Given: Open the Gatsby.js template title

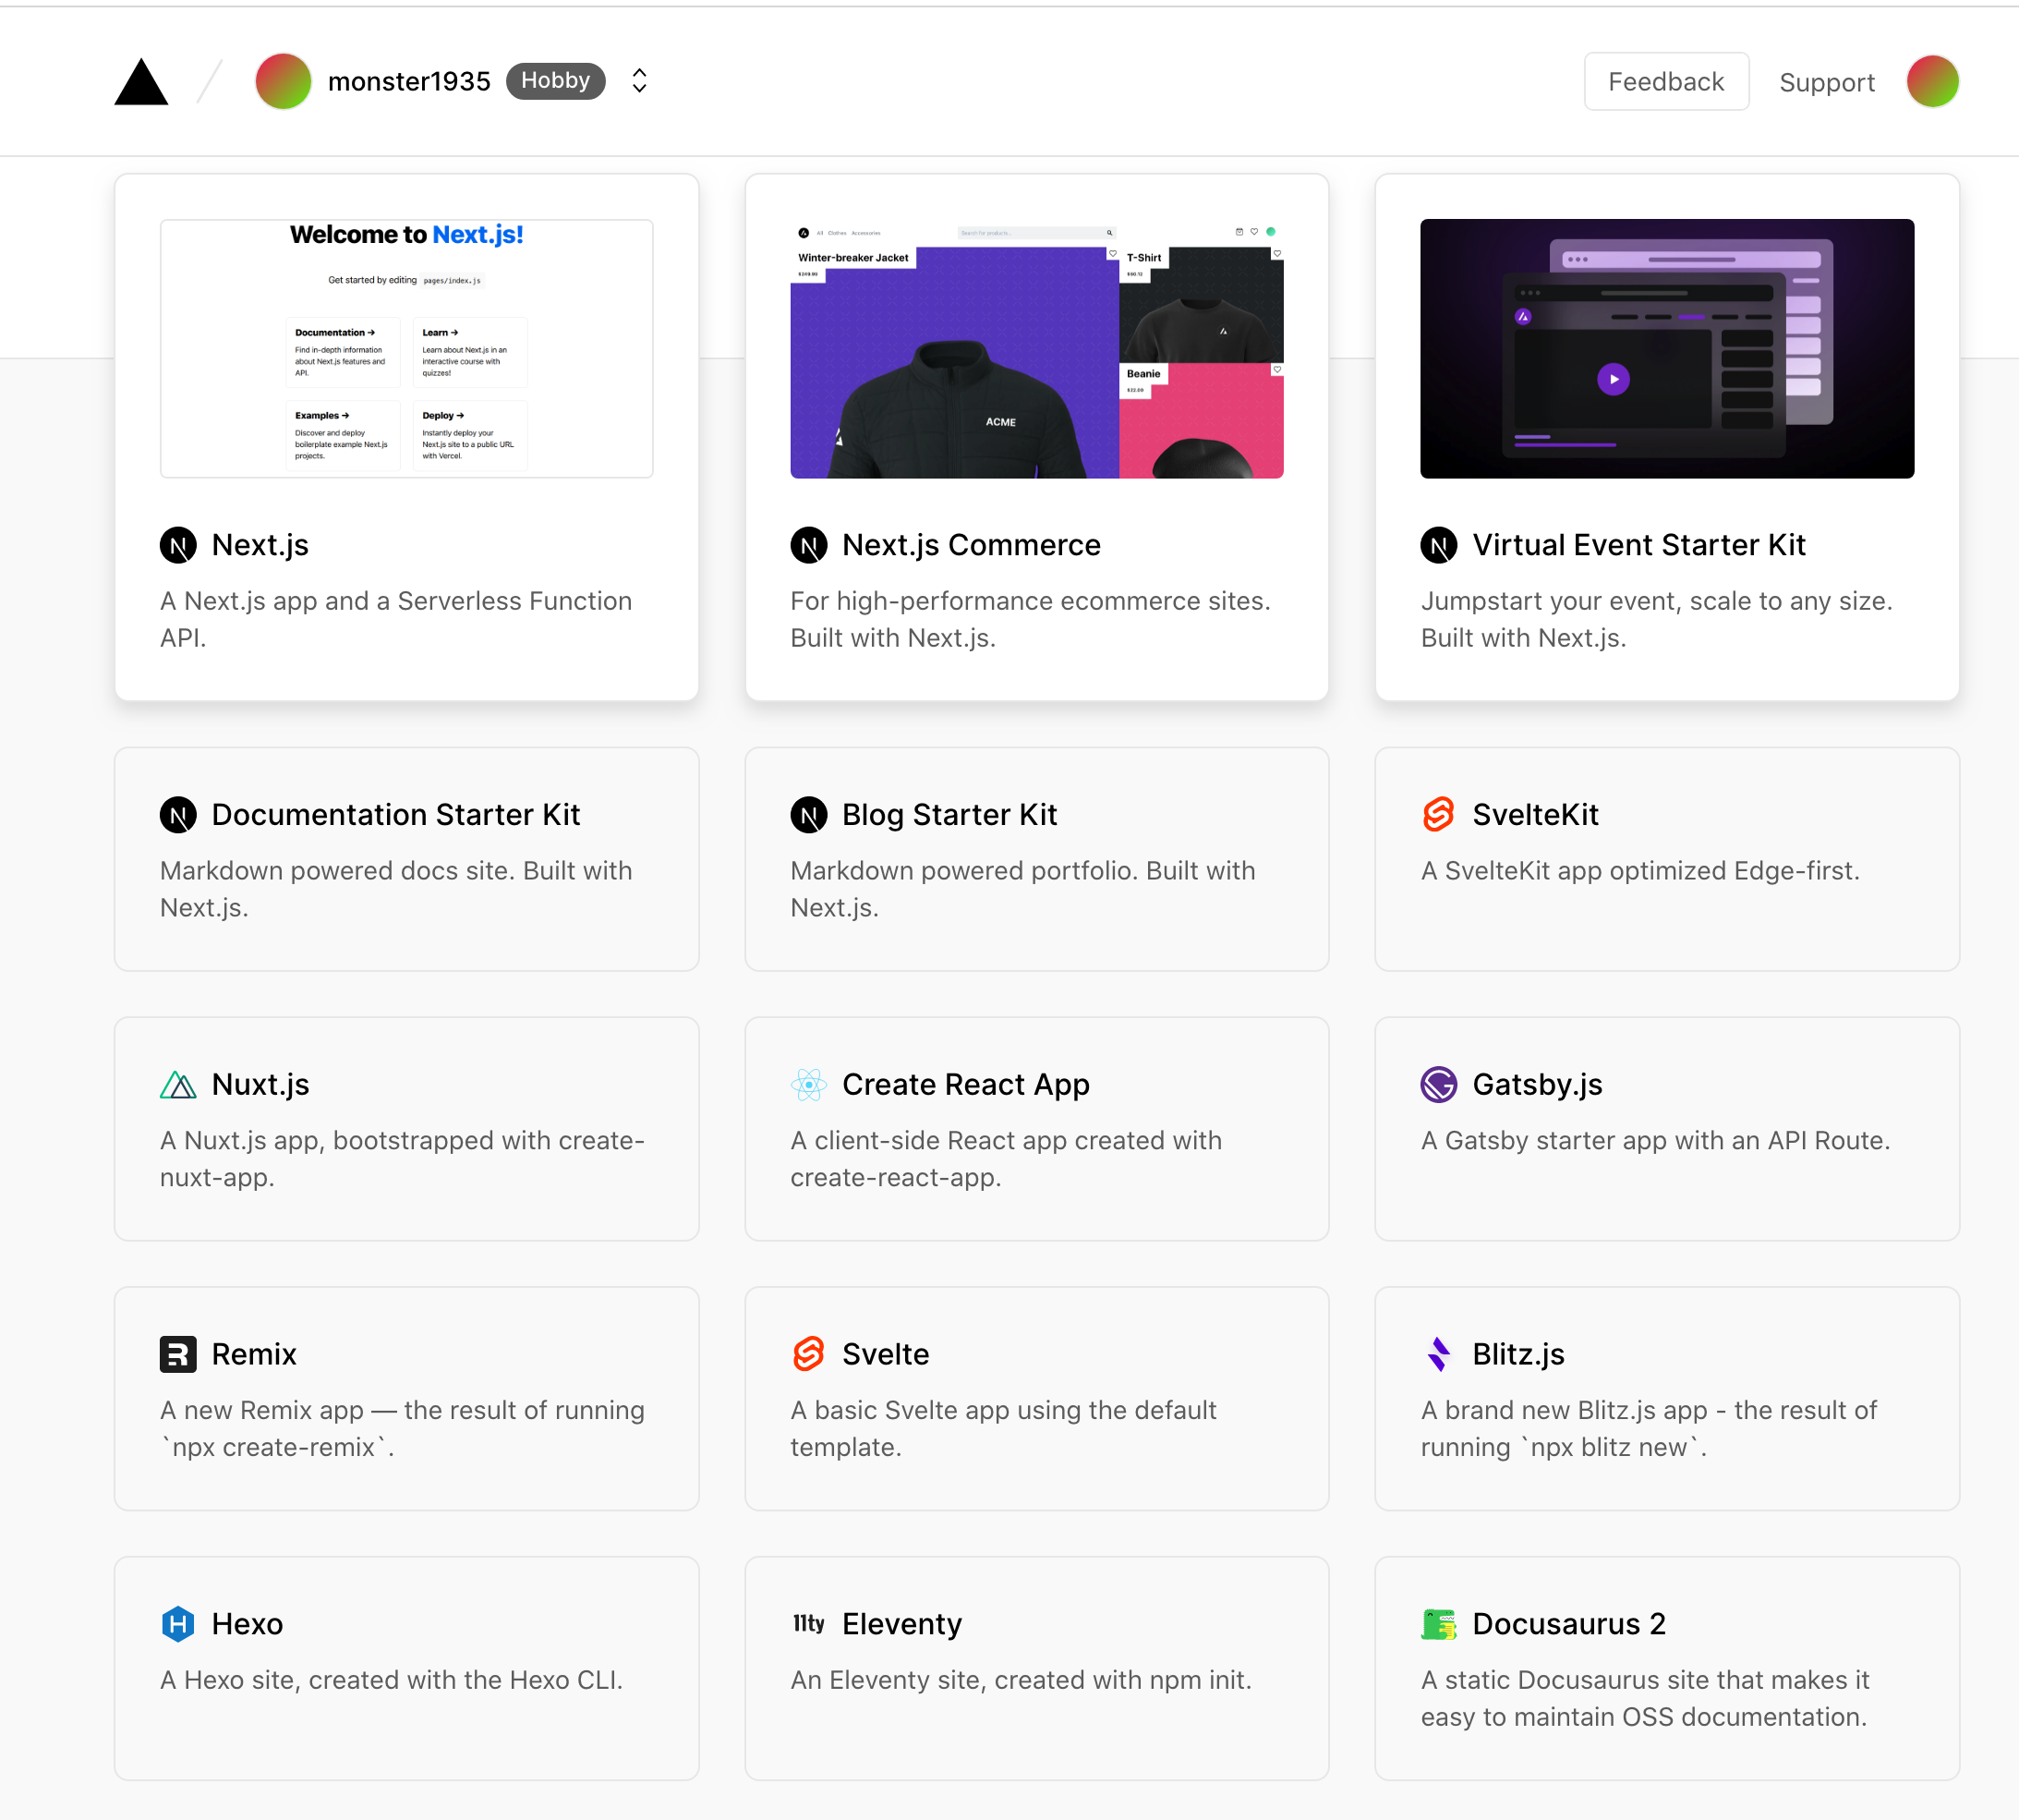Looking at the screenshot, I should pos(1537,1085).
